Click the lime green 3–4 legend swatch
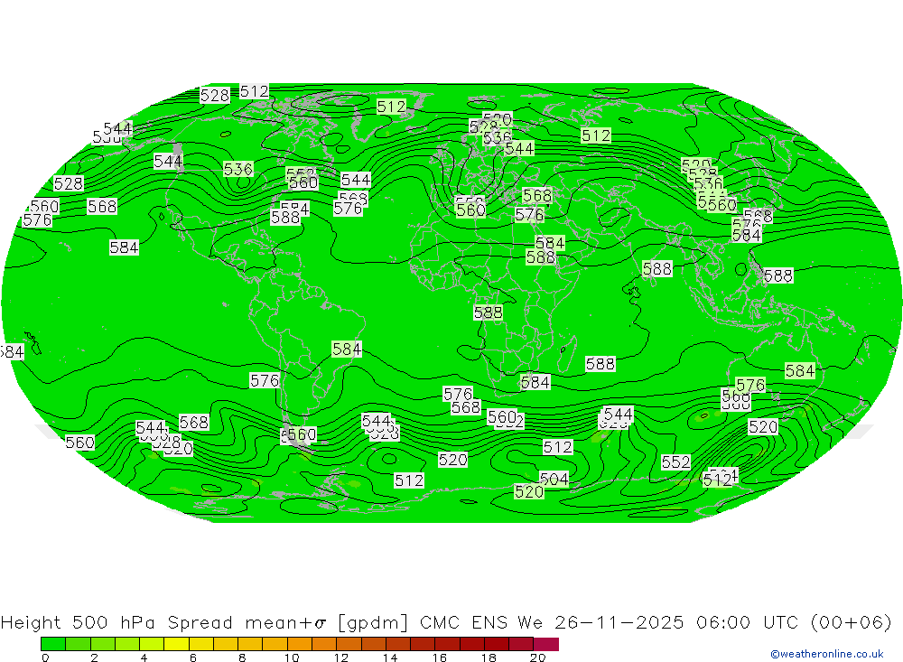This screenshot has width=903, height=662. coord(126,644)
